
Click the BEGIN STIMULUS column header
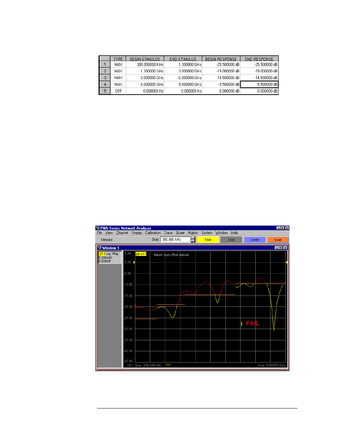tap(145, 59)
